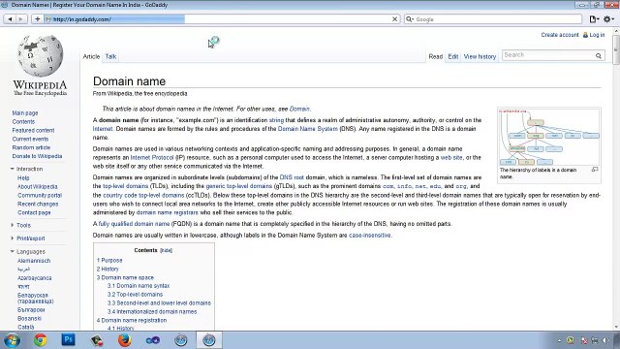This screenshot has width=620, height=349.
Task: Switch to the Talk tab
Action: (x=110, y=56)
